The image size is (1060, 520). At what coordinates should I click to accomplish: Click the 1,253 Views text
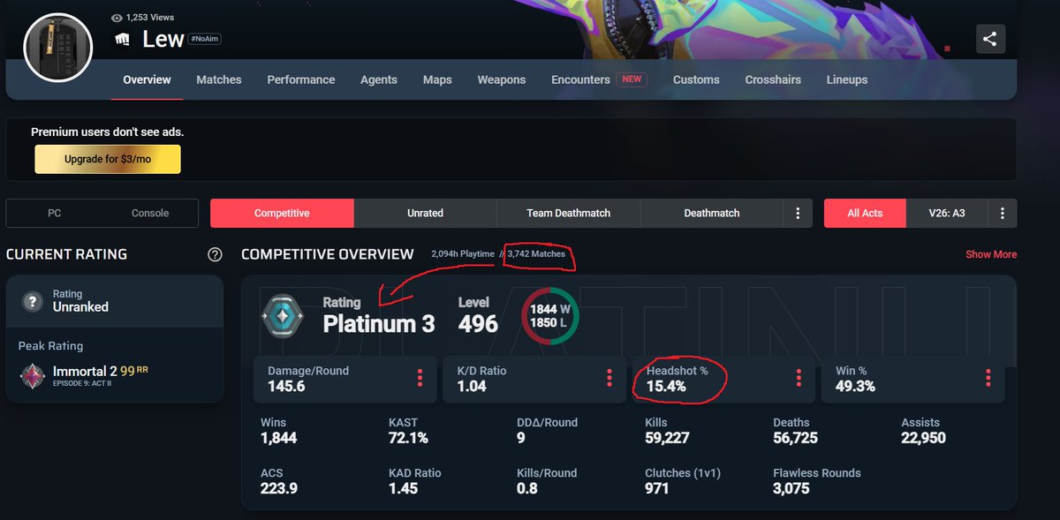[150, 18]
